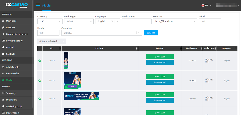Click the hamburger menu icon beside Media

point(38,5)
